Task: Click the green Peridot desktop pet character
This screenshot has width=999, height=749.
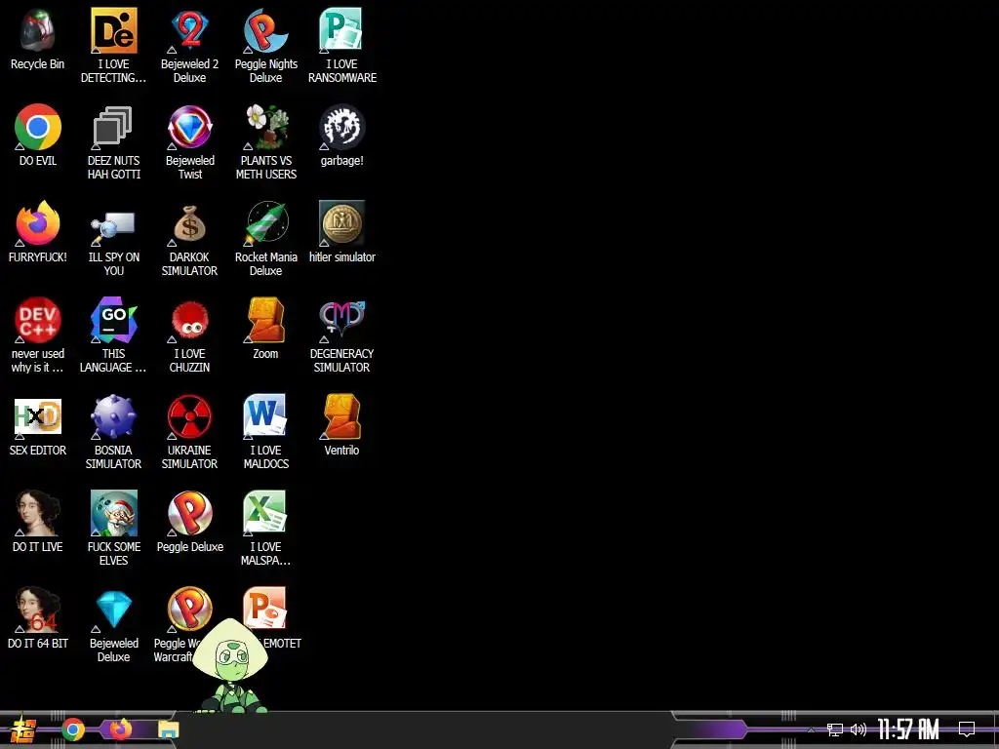Action: coord(230,665)
